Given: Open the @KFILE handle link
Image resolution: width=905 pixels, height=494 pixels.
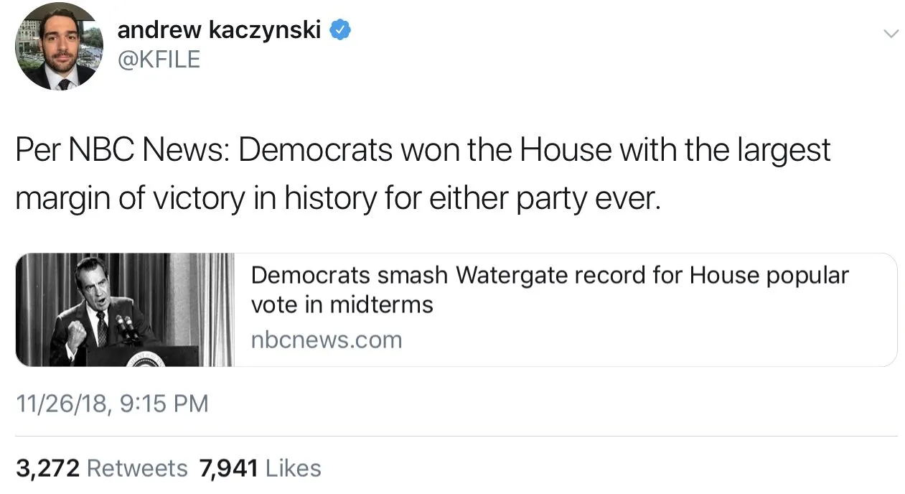Looking at the screenshot, I should pyautogui.click(x=159, y=60).
